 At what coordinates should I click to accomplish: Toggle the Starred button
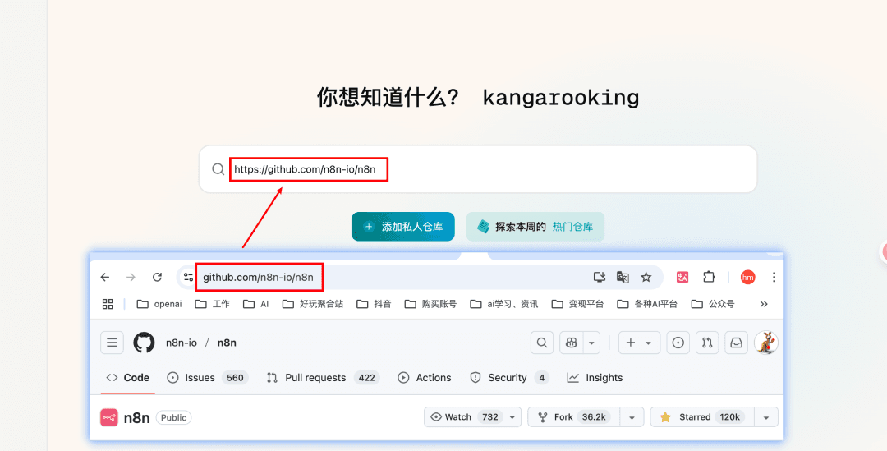(702, 417)
